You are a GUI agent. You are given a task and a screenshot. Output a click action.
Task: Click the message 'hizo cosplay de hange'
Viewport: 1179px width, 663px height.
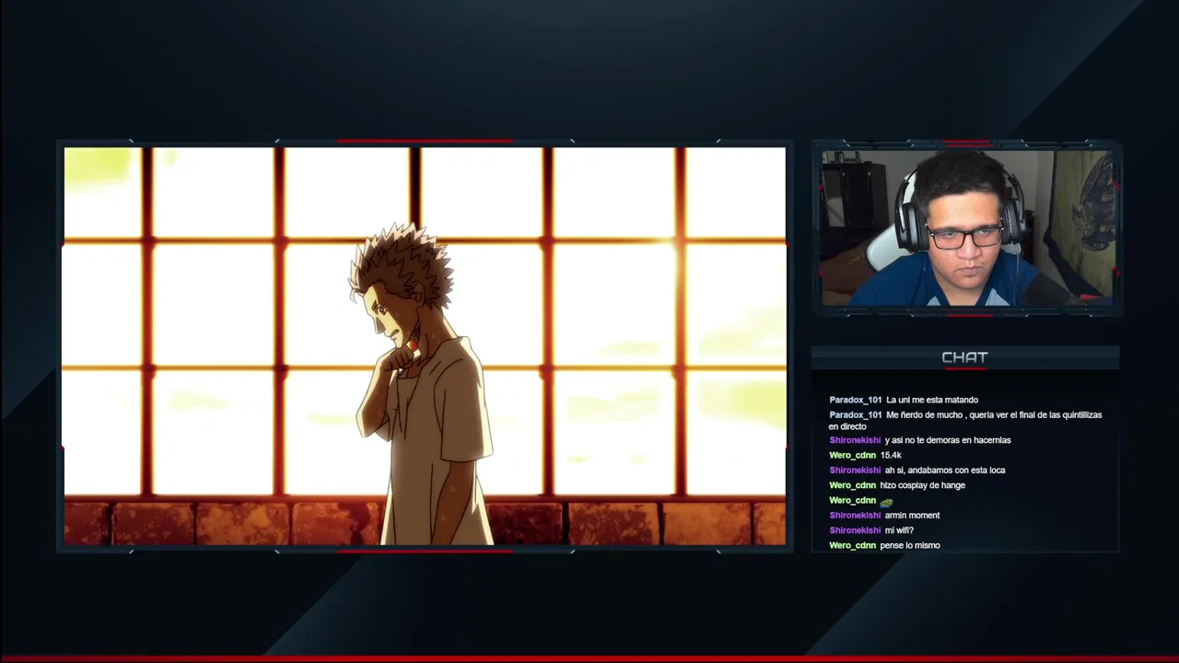click(x=922, y=485)
